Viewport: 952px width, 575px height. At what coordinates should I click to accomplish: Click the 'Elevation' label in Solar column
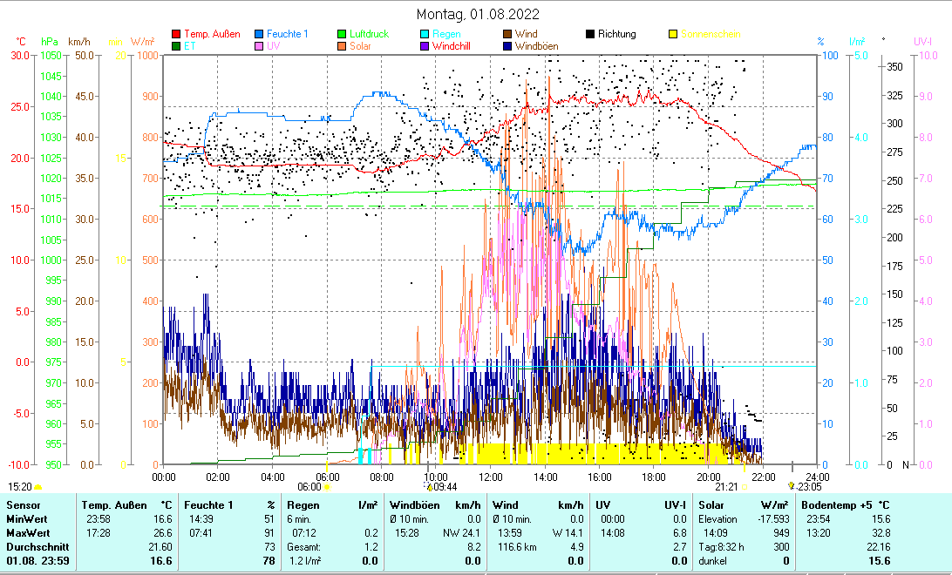tap(717, 519)
